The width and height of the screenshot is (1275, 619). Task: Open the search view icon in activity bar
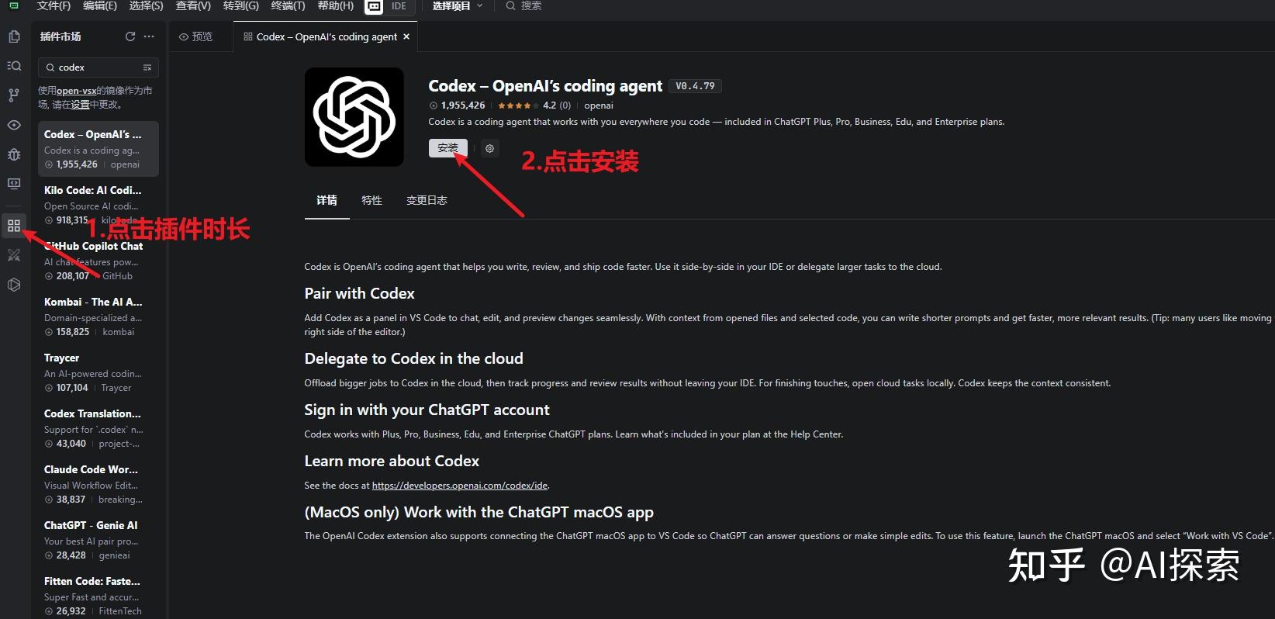[14, 66]
